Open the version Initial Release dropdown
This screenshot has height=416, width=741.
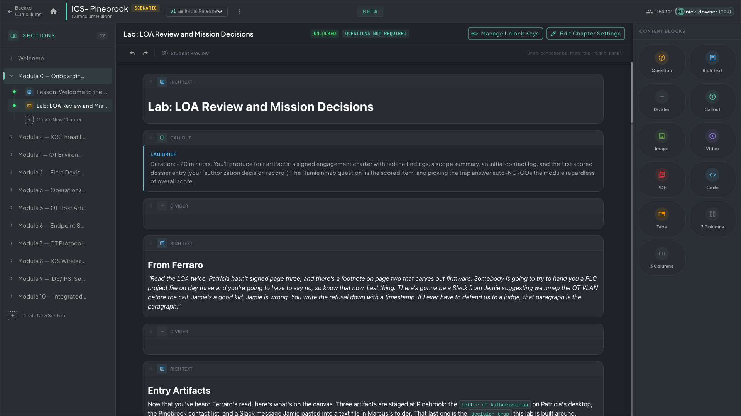(197, 12)
